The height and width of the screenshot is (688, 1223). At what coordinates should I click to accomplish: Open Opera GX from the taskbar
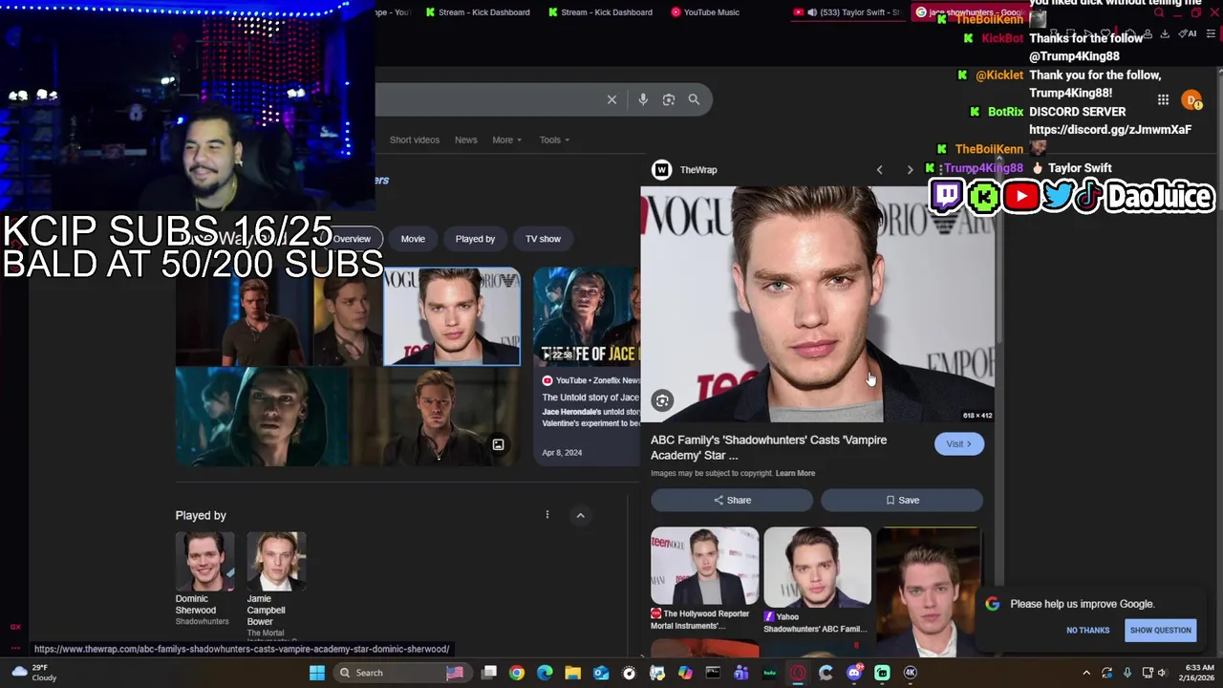coord(798,673)
